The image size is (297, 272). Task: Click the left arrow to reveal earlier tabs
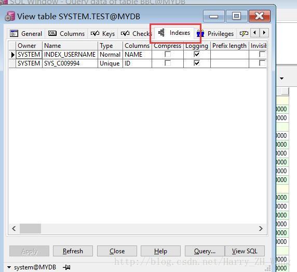click(x=255, y=33)
